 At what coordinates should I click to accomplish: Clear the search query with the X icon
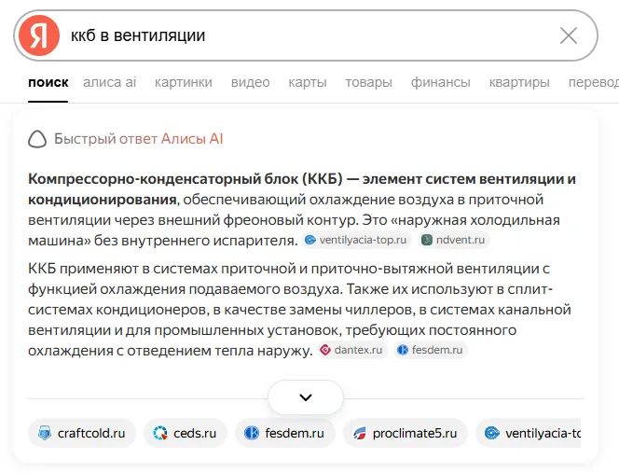click(569, 35)
